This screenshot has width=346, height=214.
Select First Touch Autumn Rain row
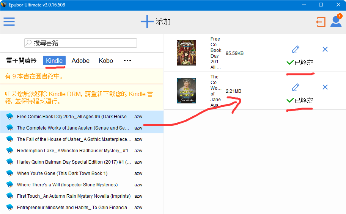coord(82,196)
